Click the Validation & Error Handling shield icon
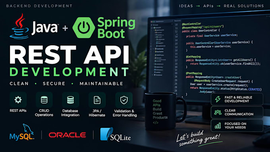The width and height of the screenshot is (270, 152). click(124, 100)
